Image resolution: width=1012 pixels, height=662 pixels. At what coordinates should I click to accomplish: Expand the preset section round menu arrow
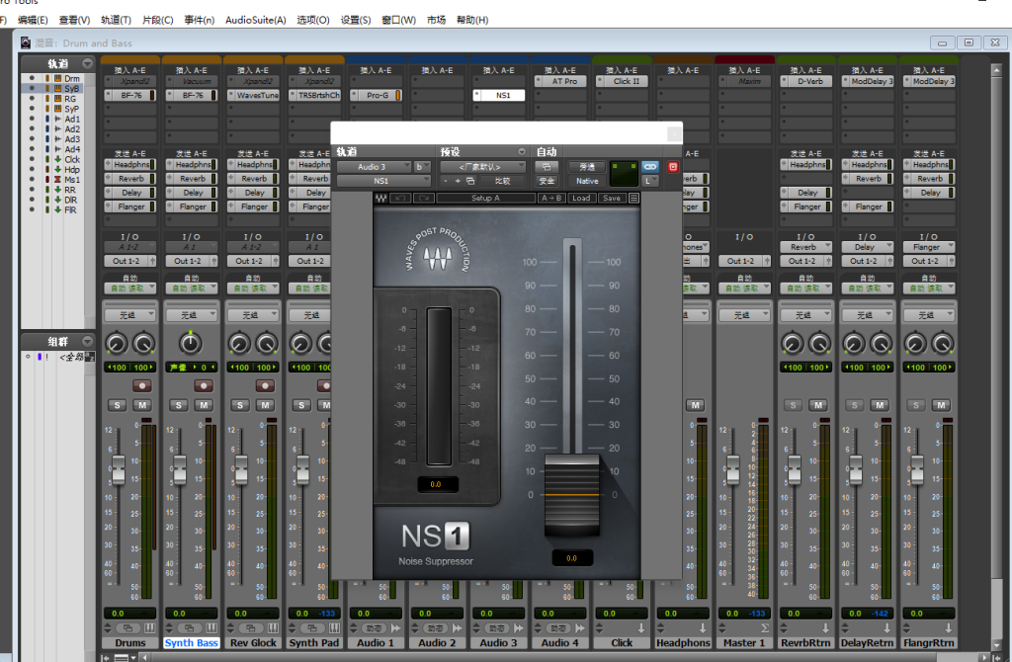[x=522, y=152]
